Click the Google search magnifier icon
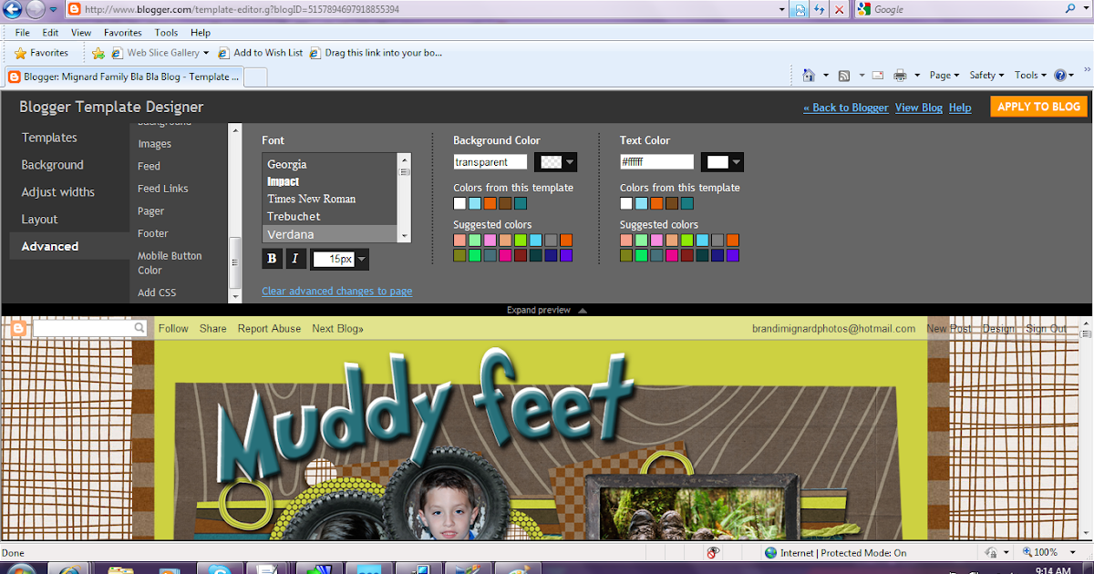Viewport: 1094px width, 574px height. click(1070, 9)
